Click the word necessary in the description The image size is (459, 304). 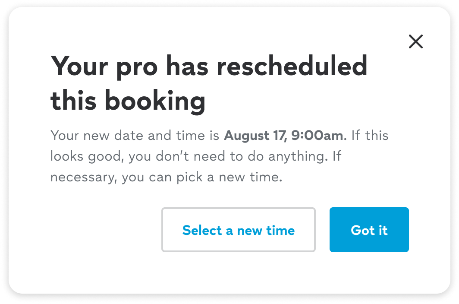click(82, 177)
